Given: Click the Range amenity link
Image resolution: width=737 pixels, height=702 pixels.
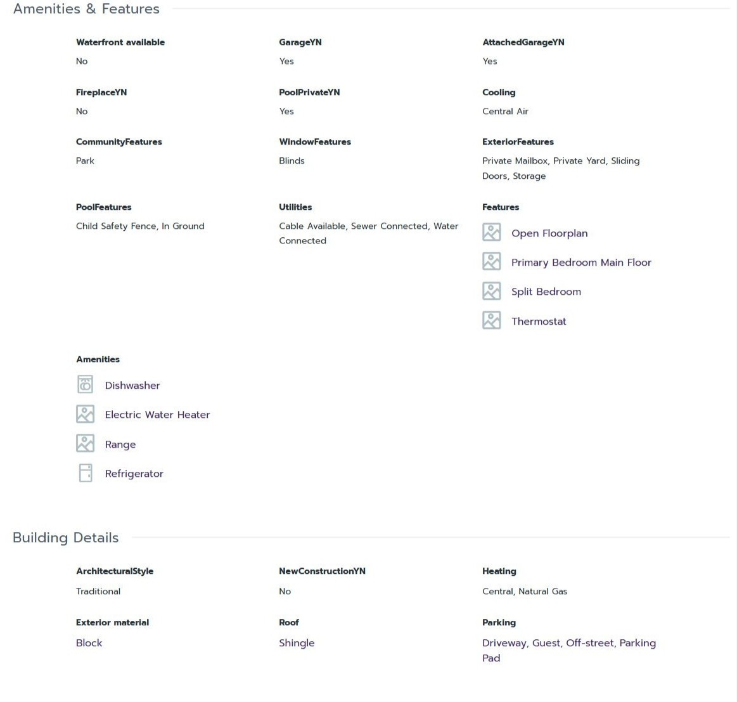Looking at the screenshot, I should [x=120, y=445].
